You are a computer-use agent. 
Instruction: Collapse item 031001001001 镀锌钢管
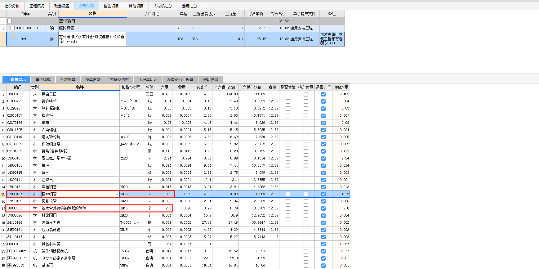point(13,28)
